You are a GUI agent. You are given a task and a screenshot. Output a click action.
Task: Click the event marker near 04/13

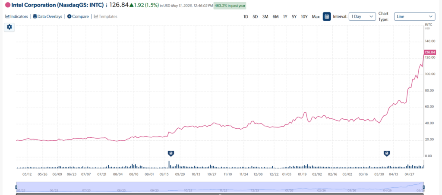click(x=387, y=153)
